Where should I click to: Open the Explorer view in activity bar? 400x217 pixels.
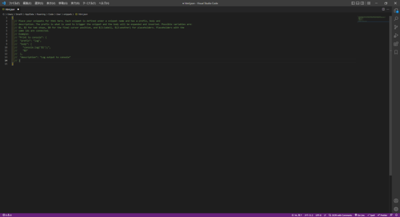395,10
